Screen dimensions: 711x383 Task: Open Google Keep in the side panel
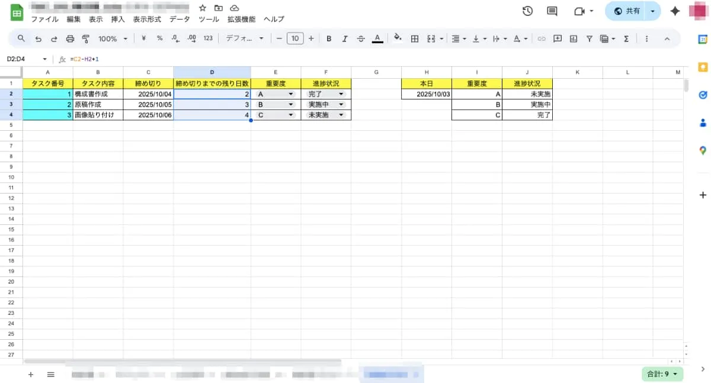[x=703, y=67]
